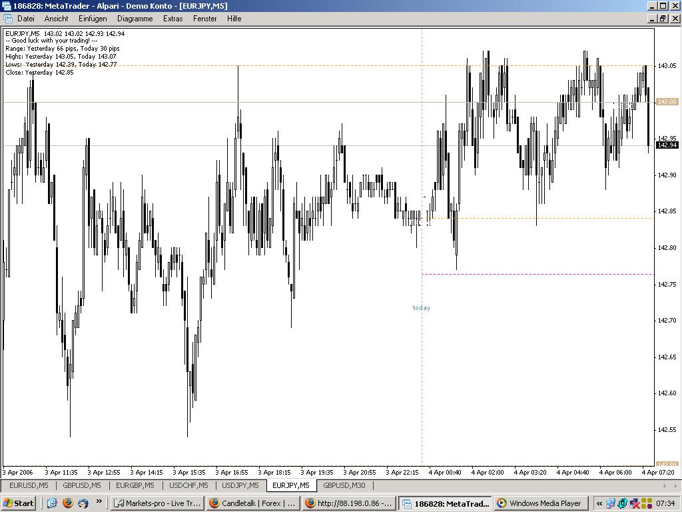This screenshot has height=512, width=682.
Task: Expand the quick launch overflow chevron
Action: pos(99,502)
